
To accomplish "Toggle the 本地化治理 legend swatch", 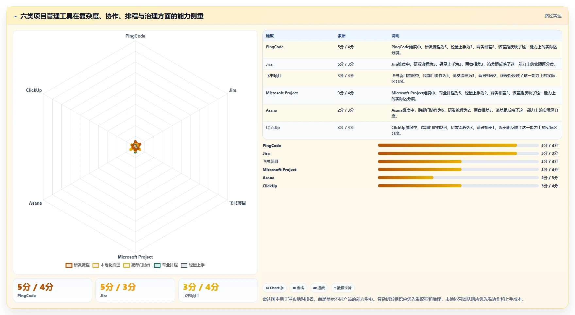I will coord(96,265).
